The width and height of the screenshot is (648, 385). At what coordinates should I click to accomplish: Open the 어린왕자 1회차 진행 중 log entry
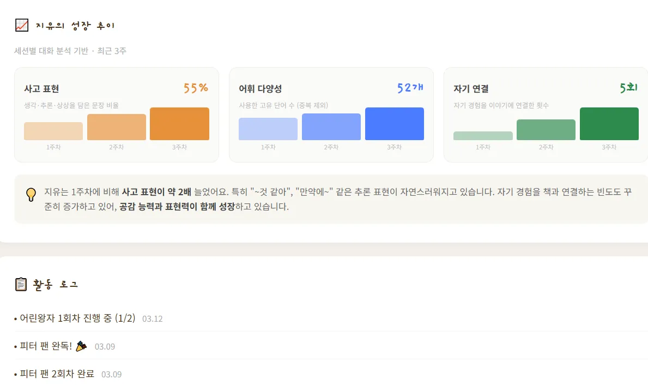(77, 318)
